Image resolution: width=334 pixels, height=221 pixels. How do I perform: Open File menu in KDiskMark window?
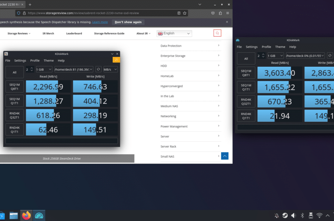click(239, 47)
